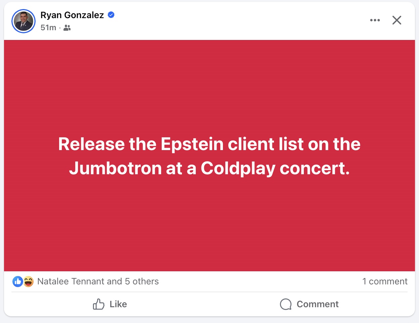The height and width of the screenshot is (323, 419).
Task: Click the thumbs-up reaction icon below the post
Action: [x=17, y=281]
